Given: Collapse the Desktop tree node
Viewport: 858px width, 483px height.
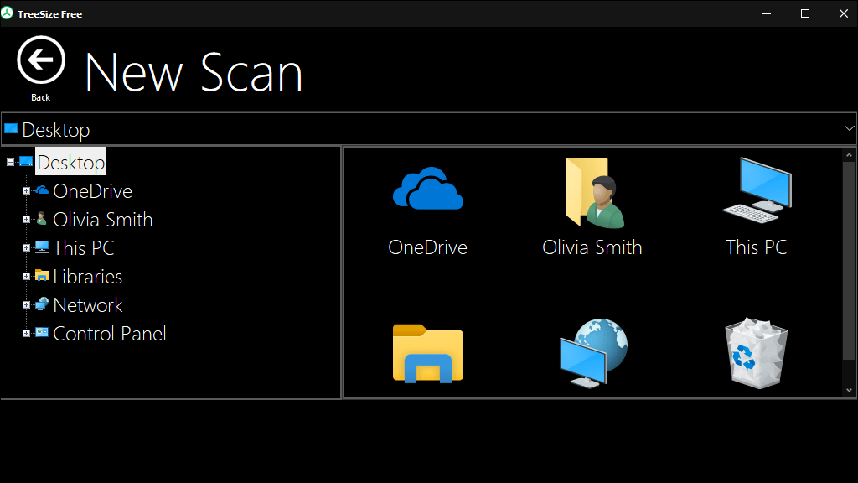Looking at the screenshot, I should (x=10, y=162).
